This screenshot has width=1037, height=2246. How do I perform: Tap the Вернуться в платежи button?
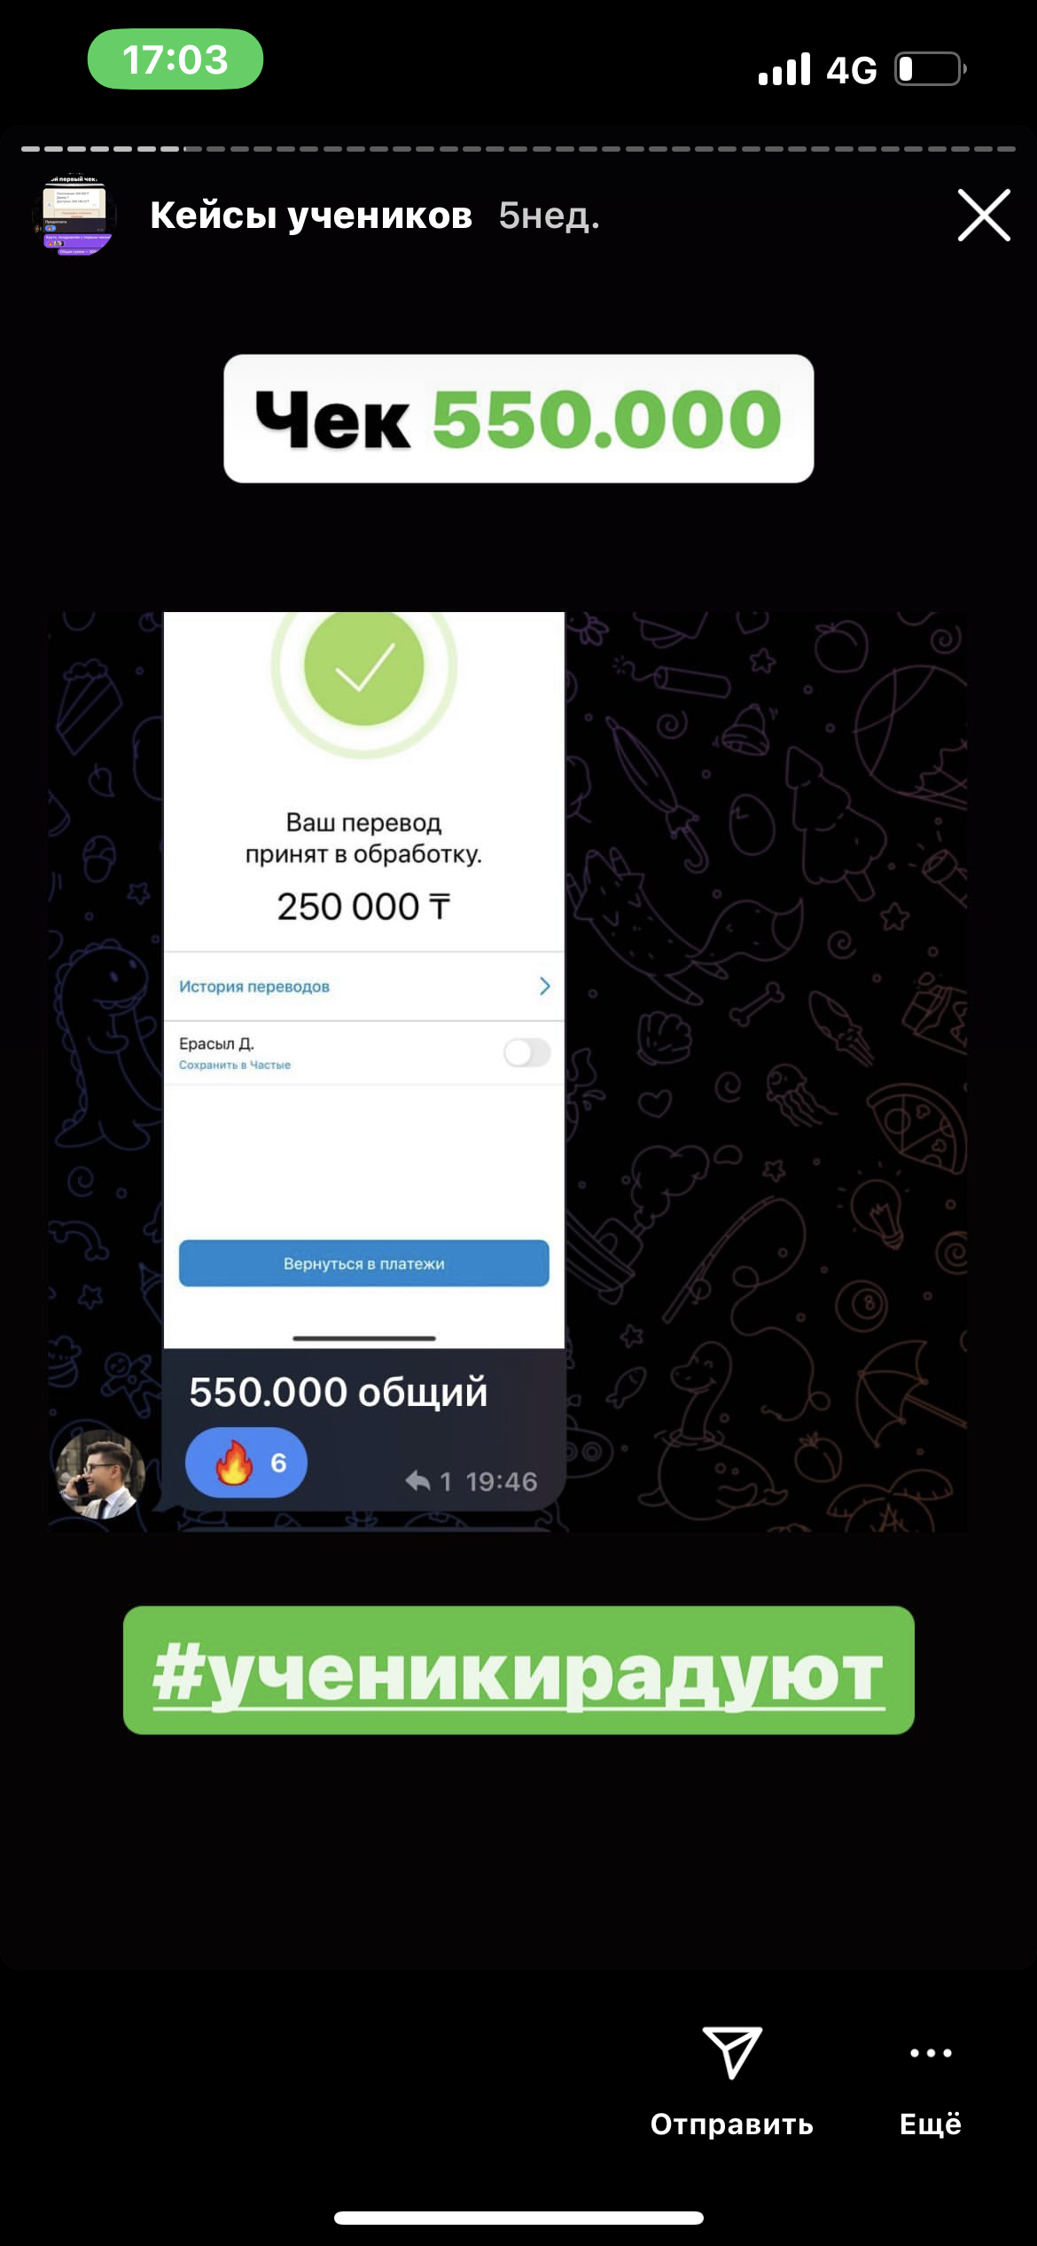click(x=364, y=1263)
